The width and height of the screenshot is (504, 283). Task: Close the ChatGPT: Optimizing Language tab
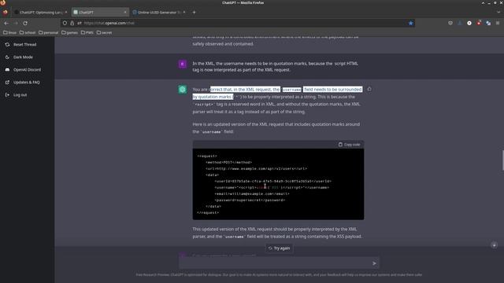[66, 13]
